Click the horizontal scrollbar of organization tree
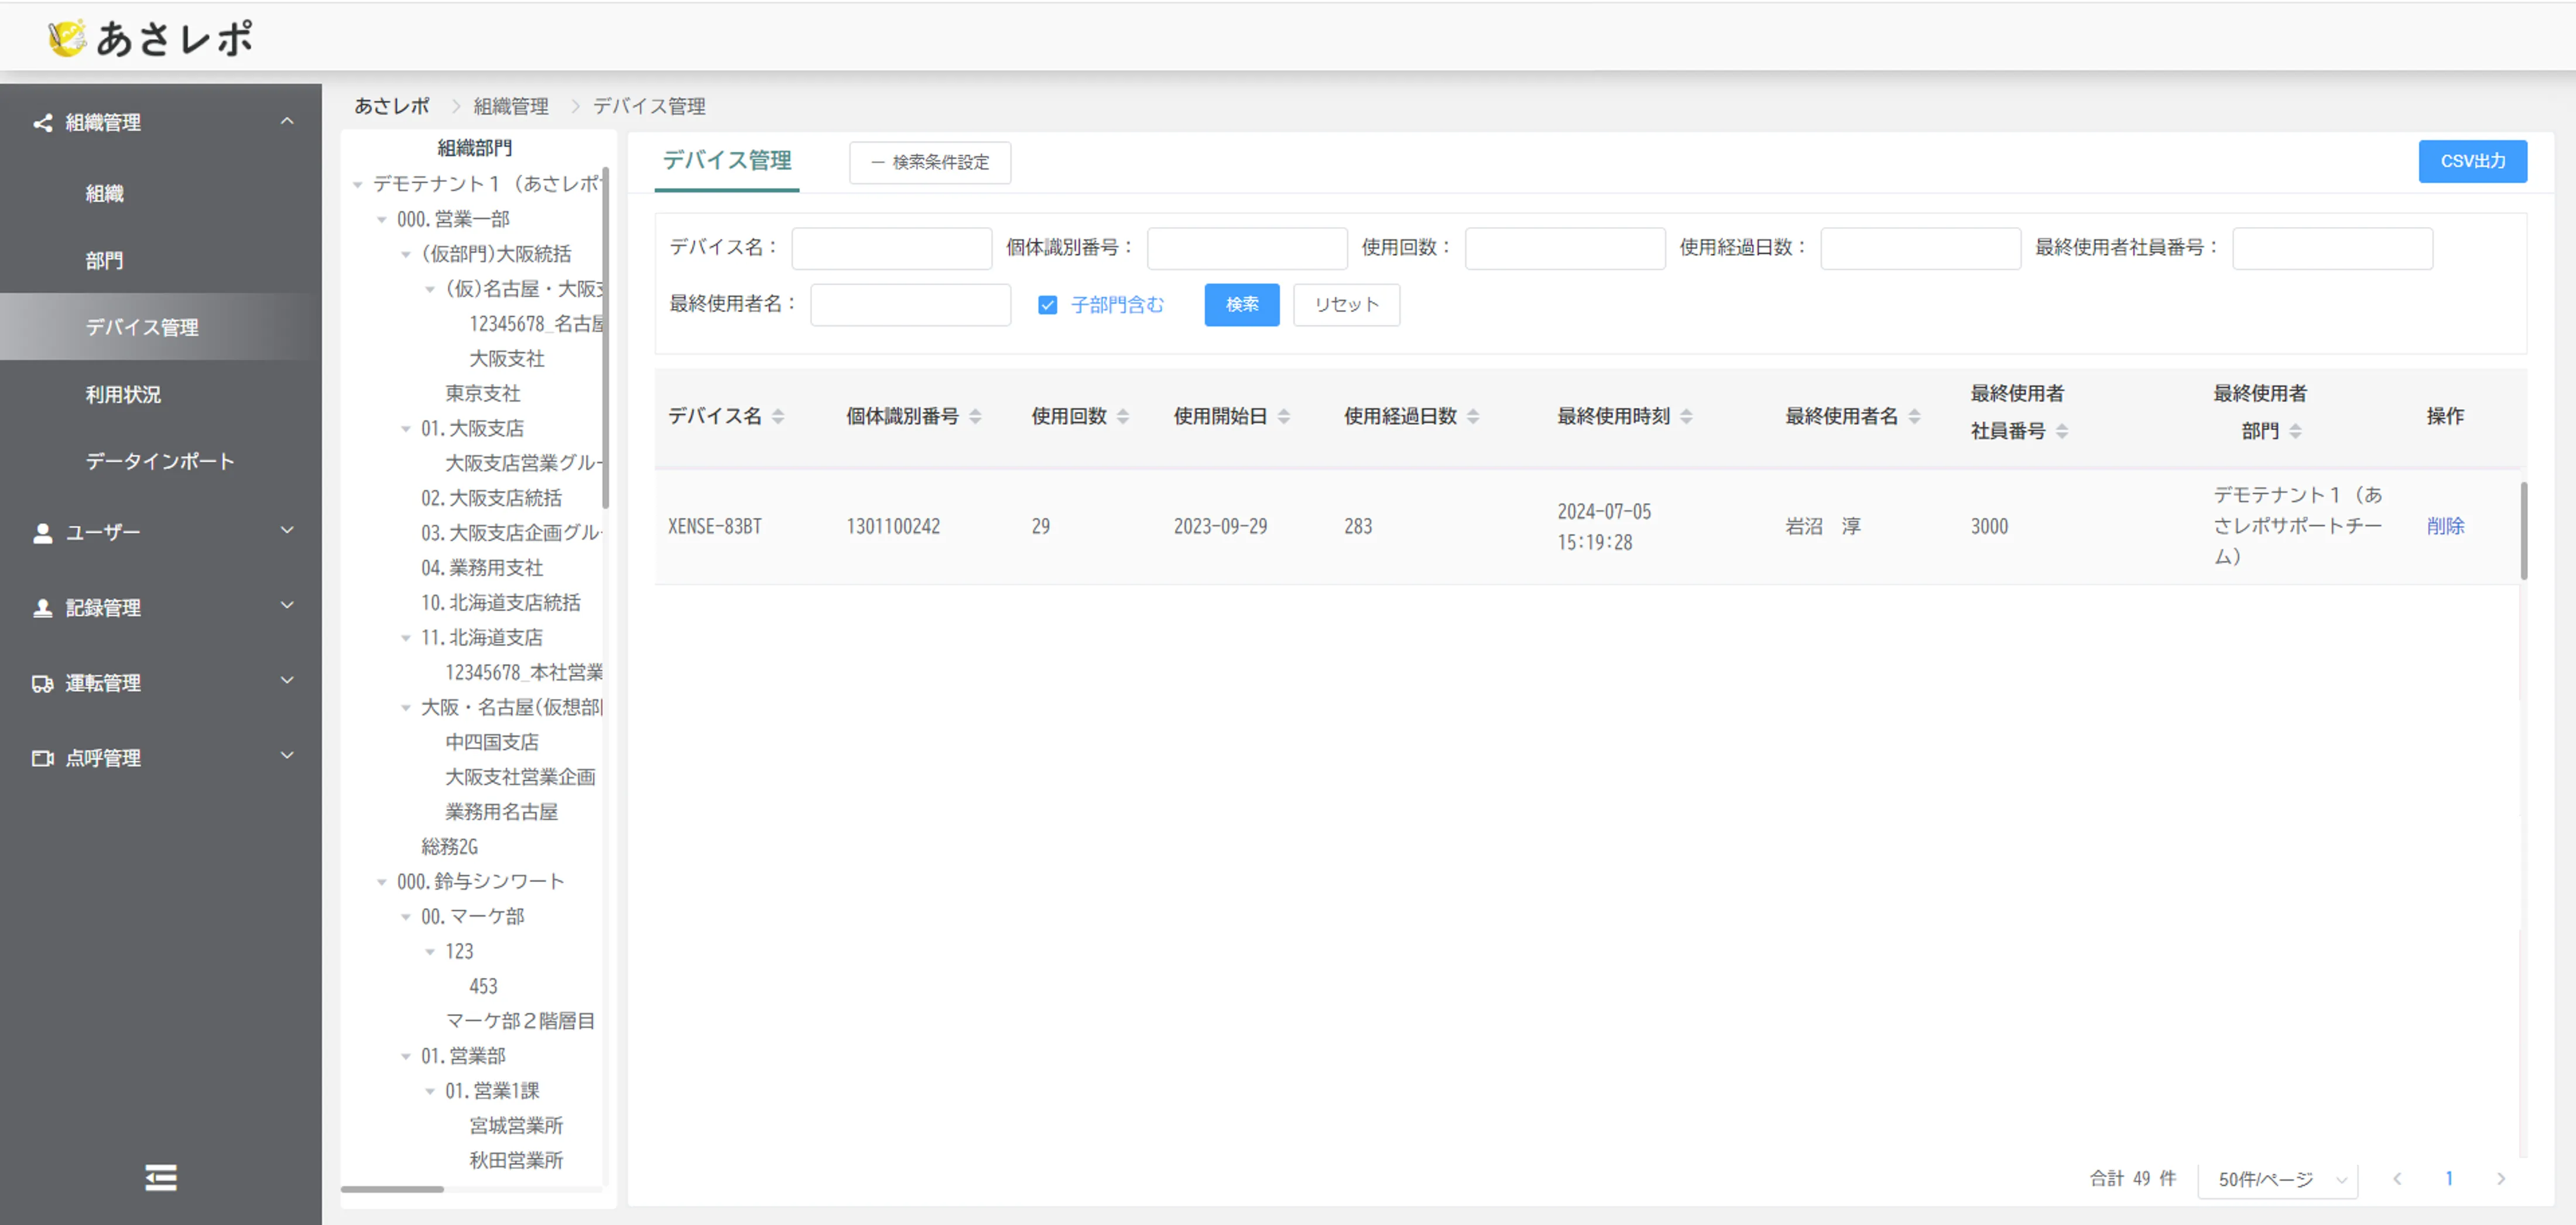 point(392,1189)
